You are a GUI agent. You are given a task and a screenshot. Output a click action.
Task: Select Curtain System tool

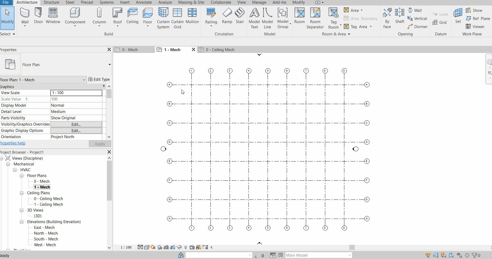[163, 18]
